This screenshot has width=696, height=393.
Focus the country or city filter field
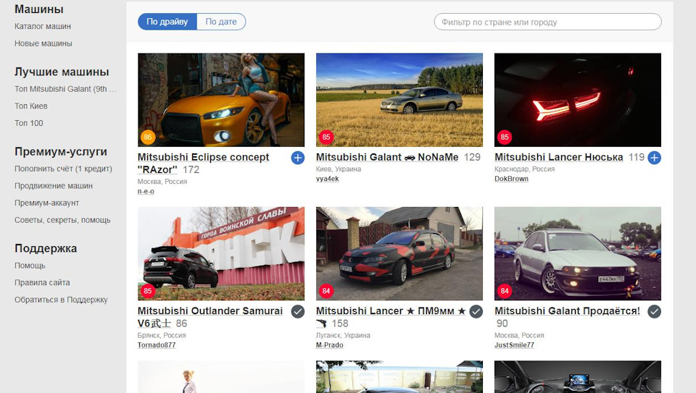point(548,22)
